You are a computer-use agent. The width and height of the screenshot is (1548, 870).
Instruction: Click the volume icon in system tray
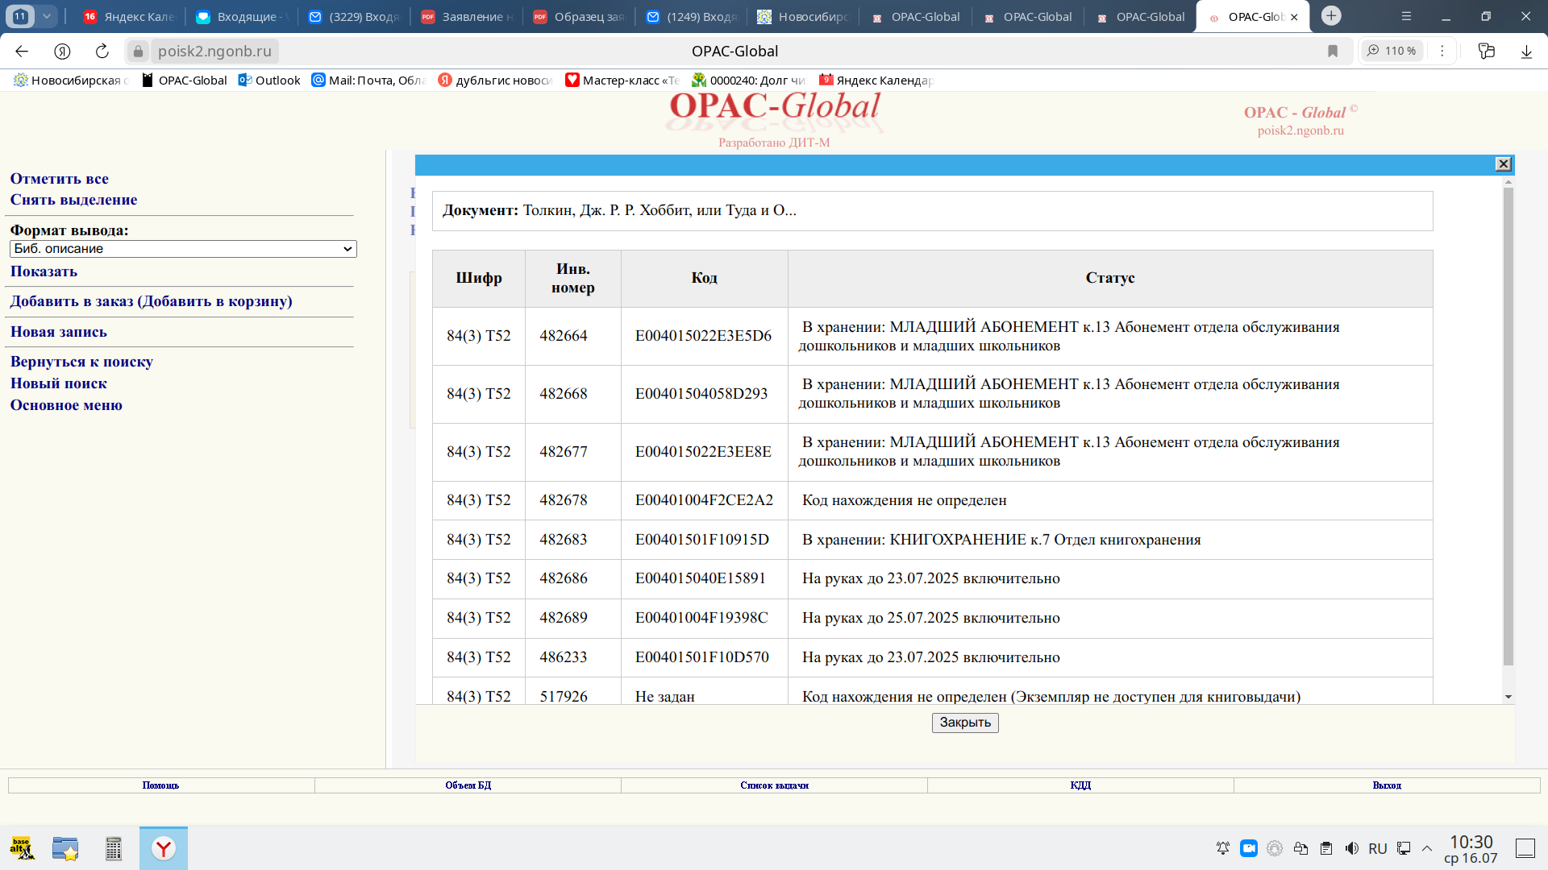tap(1352, 848)
